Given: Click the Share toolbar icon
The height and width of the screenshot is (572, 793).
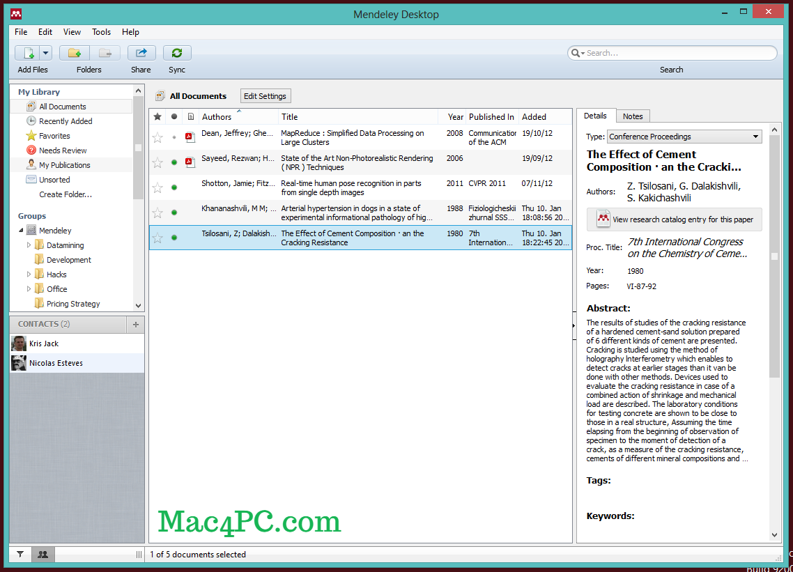Looking at the screenshot, I should 141,52.
